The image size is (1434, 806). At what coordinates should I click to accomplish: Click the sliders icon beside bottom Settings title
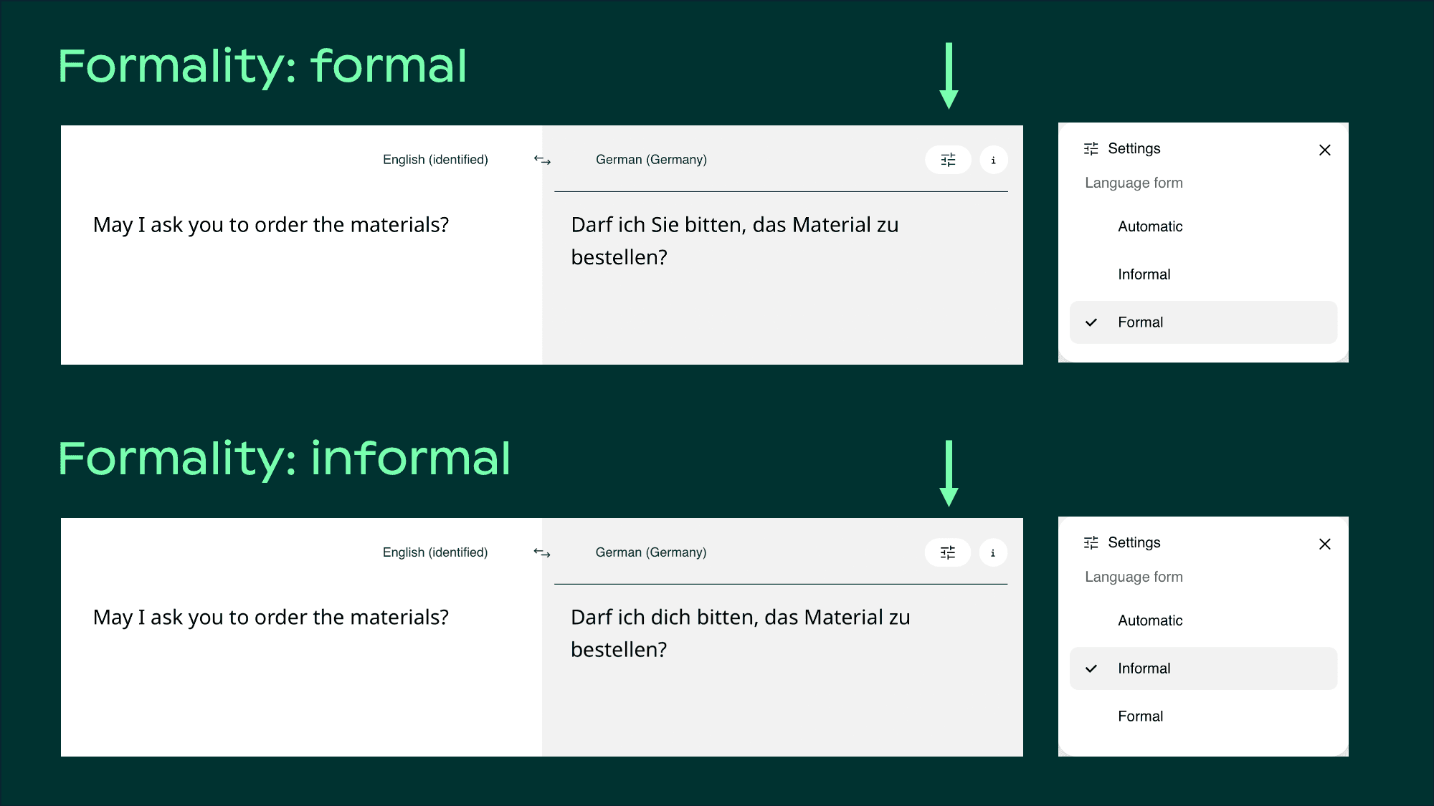pos(1091,542)
